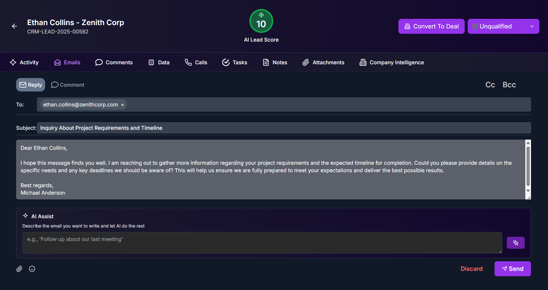View the Attachments tab

click(323, 62)
